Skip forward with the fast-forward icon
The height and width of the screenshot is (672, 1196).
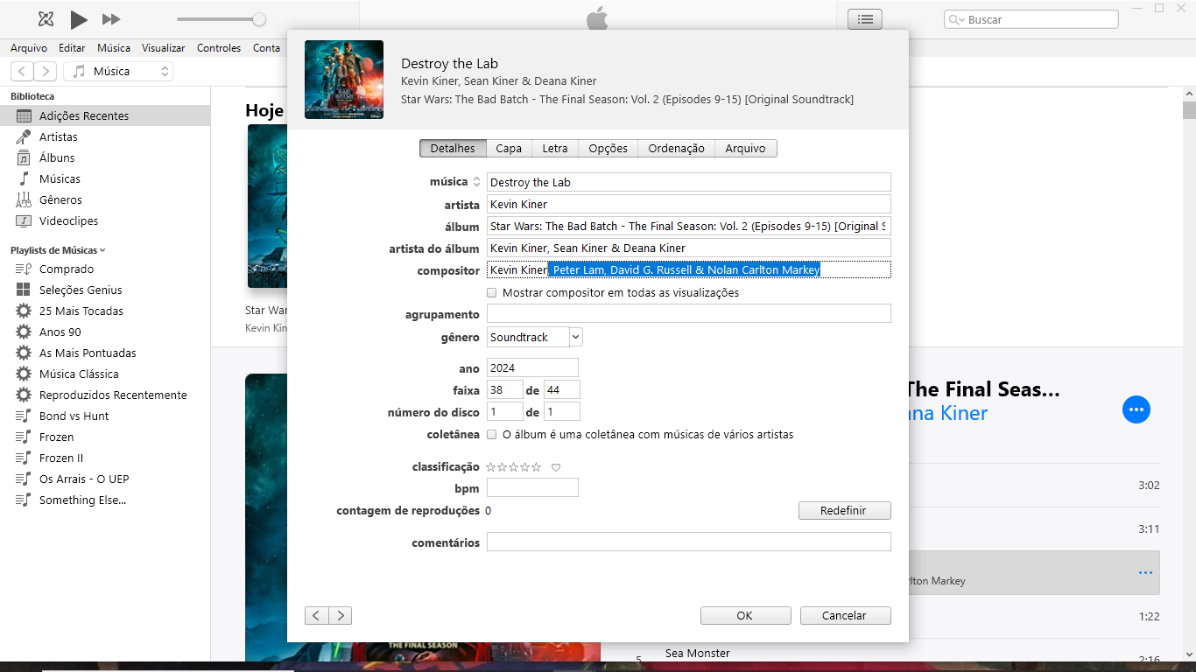pyautogui.click(x=111, y=19)
